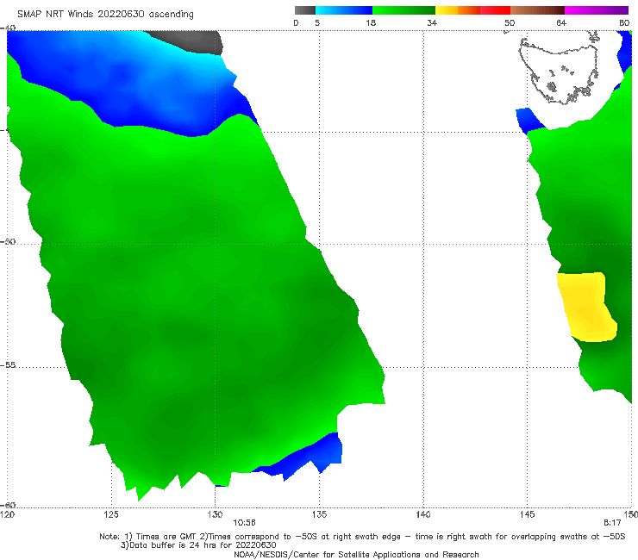This screenshot has width=638, height=560.
Task: Click the swath time label '8:17'
Action: pos(612,523)
